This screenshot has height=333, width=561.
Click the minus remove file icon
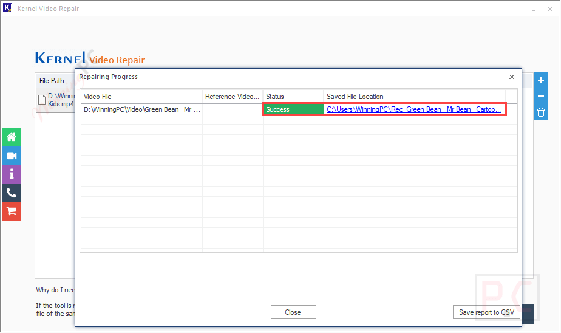pyautogui.click(x=540, y=96)
